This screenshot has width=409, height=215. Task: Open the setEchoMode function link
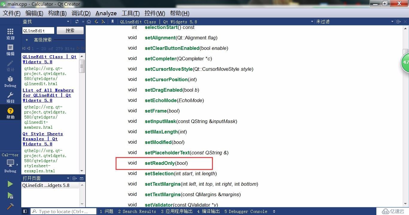160,100
